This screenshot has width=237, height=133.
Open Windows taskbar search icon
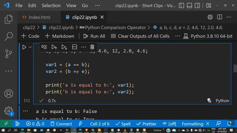point(9,130)
